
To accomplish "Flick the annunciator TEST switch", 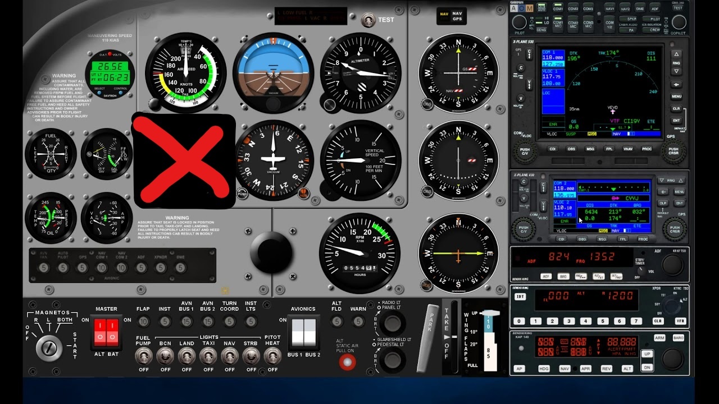I will (x=368, y=21).
